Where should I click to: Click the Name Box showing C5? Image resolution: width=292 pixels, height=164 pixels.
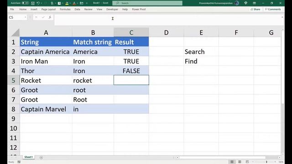tap(16, 17)
